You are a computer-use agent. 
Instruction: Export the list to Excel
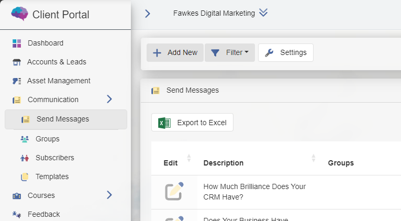pos(192,123)
